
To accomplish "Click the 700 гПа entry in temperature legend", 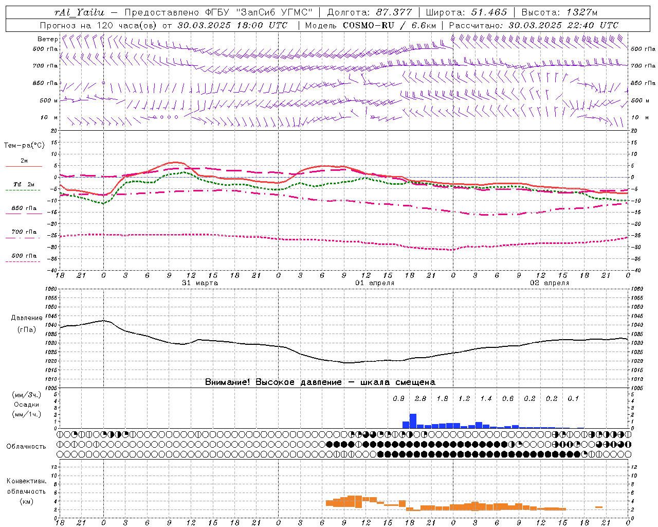I will [x=24, y=232].
